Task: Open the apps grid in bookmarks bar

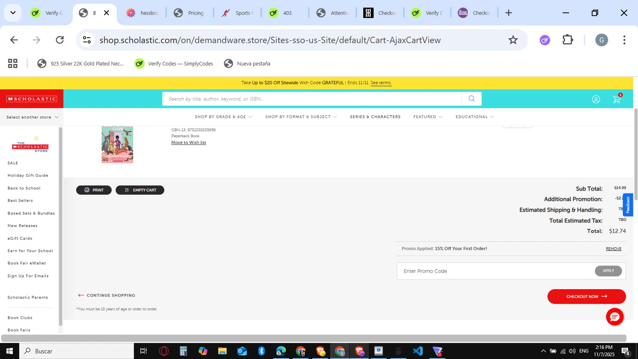Action: click(x=13, y=63)
